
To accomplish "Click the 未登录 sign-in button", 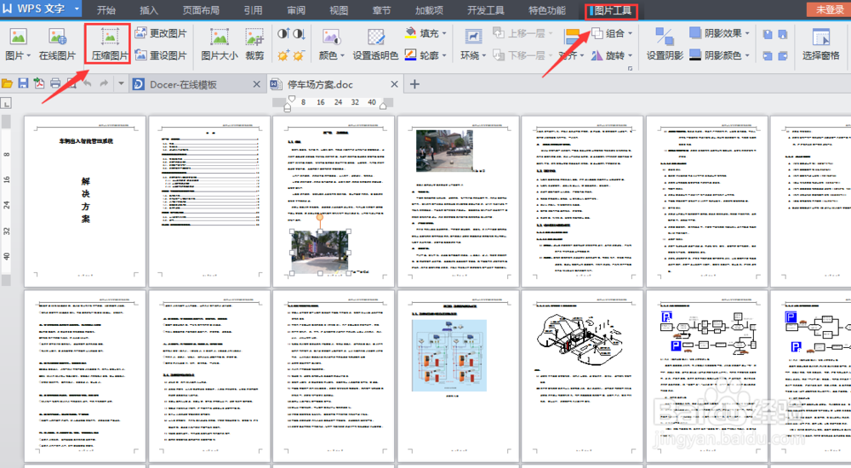I will [829, 9].
